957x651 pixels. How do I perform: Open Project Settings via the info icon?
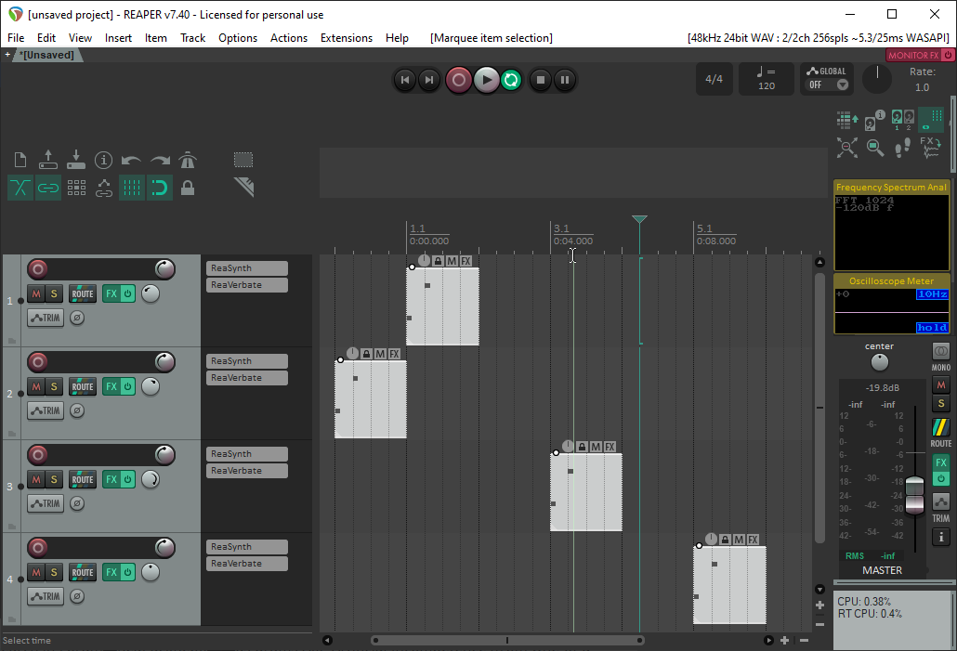(104, 160)
